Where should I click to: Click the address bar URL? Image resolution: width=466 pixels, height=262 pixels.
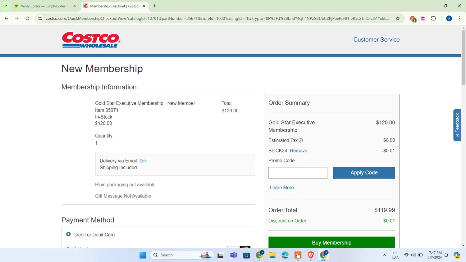tap(217, 18)
